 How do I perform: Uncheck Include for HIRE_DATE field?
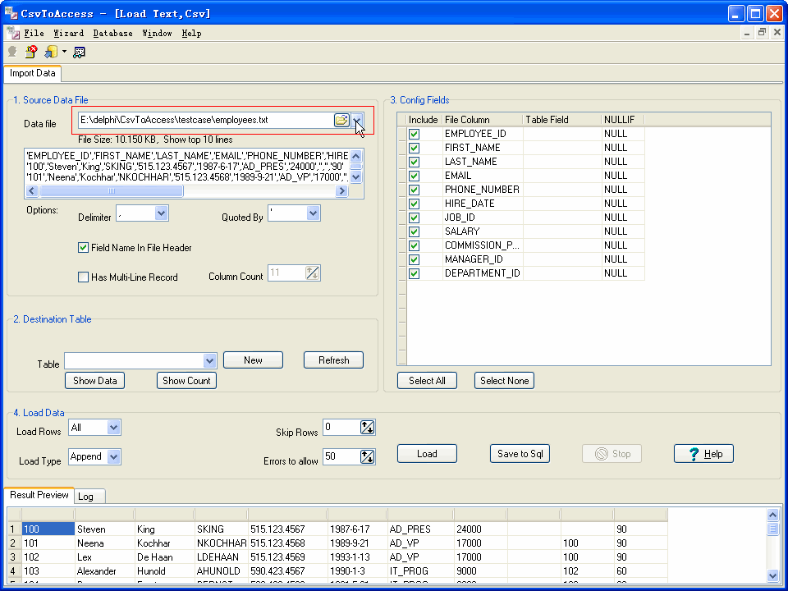414,204
